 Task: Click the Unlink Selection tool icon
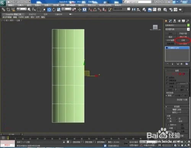pyautogui.click(x=8, y=10)
